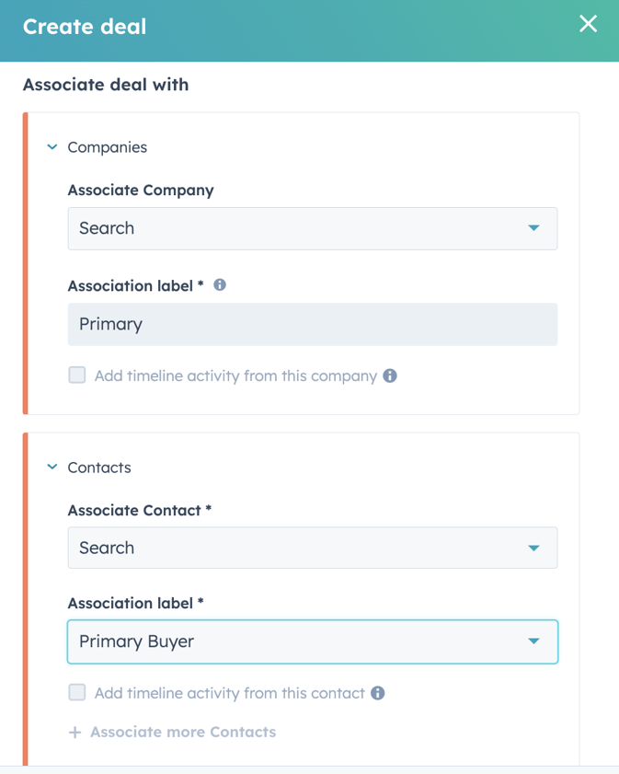Image resolution: width=619 pixels, height=774 pixels.
Task: Click Associate more Contacts link
Action: pos(183,732)
